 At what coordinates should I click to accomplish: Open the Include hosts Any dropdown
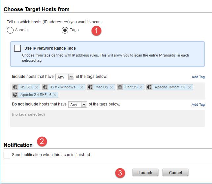click(65, 77)
